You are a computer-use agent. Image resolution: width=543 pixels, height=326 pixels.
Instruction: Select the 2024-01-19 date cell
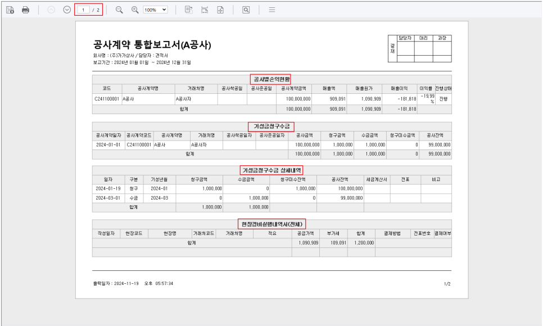click(108, 189)
